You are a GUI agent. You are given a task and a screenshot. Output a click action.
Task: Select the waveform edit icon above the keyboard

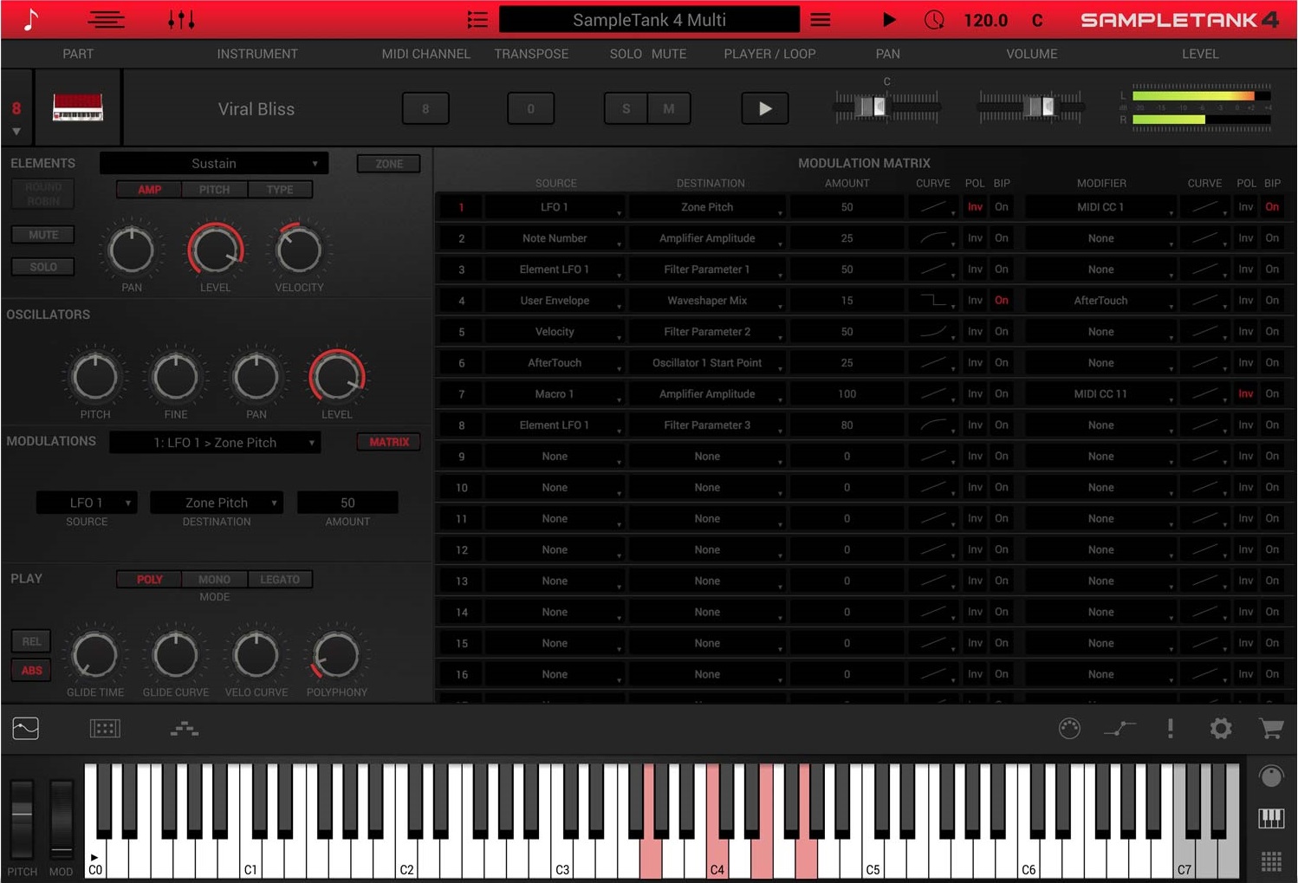pos(25,729)
